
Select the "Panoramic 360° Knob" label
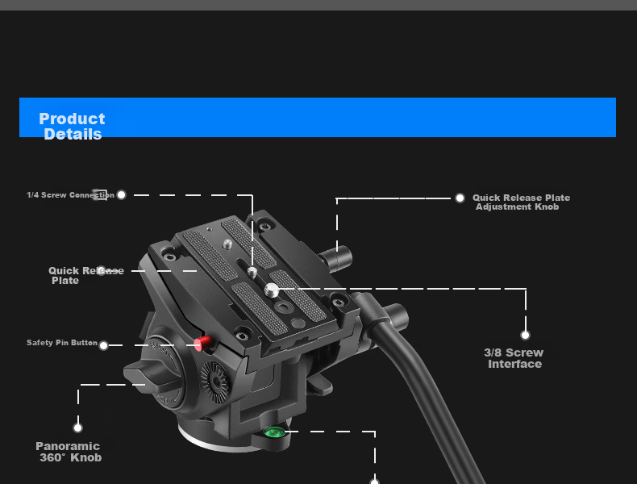(x=69, y=452)
